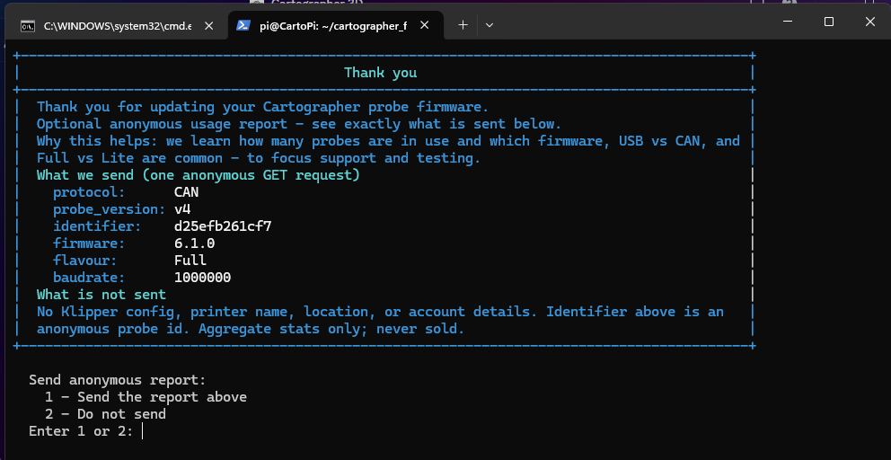Viewport: 891px width, 460px height.
Task: Open a new terminal tab
Action: tap(463, 25)
